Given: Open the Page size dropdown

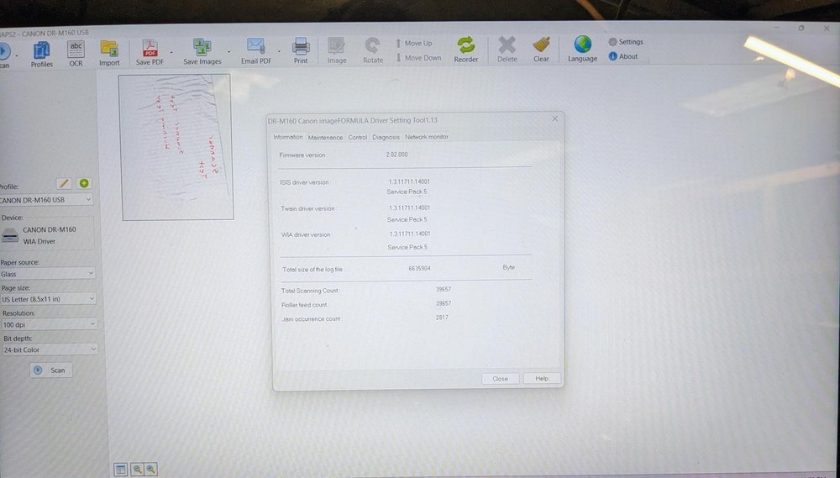Looking at the screenshot, I should (x=48, y=298).
